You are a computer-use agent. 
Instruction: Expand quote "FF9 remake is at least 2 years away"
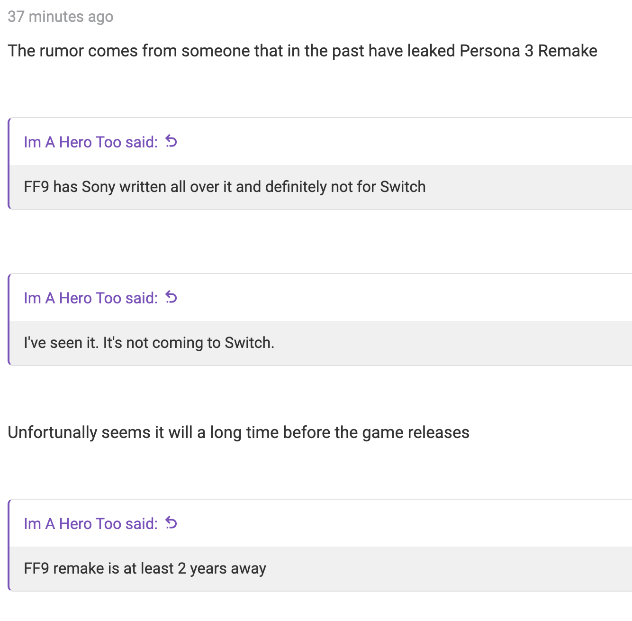(x=321, y=568)
